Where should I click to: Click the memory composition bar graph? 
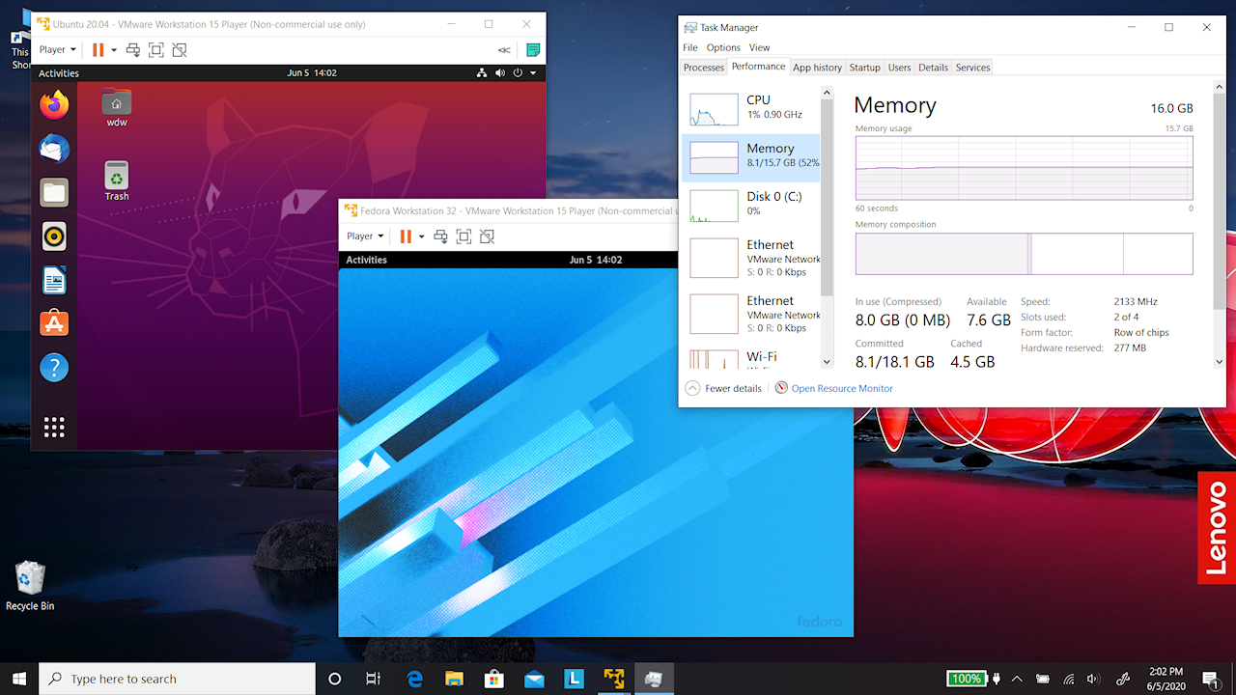point(1024,254)
